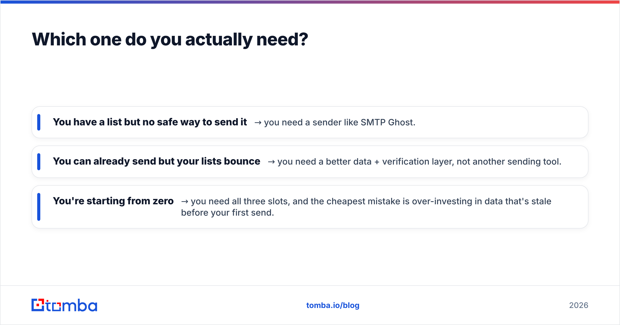Screen dimensions: 620x325
Task: Open the tomba.io/blog link
Action: (x=333, y=305)
